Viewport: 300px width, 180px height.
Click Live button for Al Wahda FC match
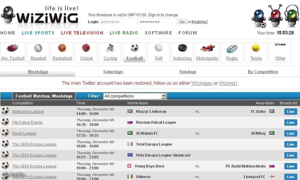click(290, 133)
